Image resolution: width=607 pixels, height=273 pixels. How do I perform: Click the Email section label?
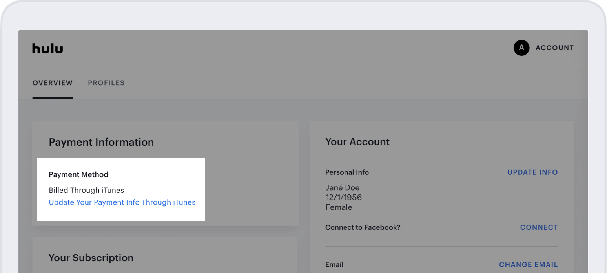pyautogui.click(x=334, y=265)
